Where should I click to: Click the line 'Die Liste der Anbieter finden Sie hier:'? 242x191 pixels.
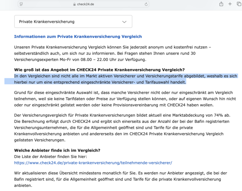point(50,157)
